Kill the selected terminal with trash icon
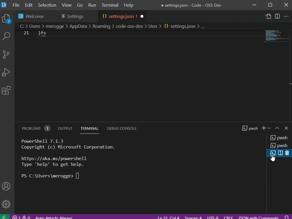This screenshot has width=292, height=219. coord(287,153)
